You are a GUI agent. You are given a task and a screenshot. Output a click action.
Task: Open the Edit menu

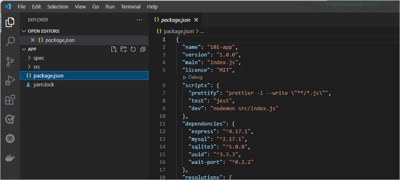36,6
